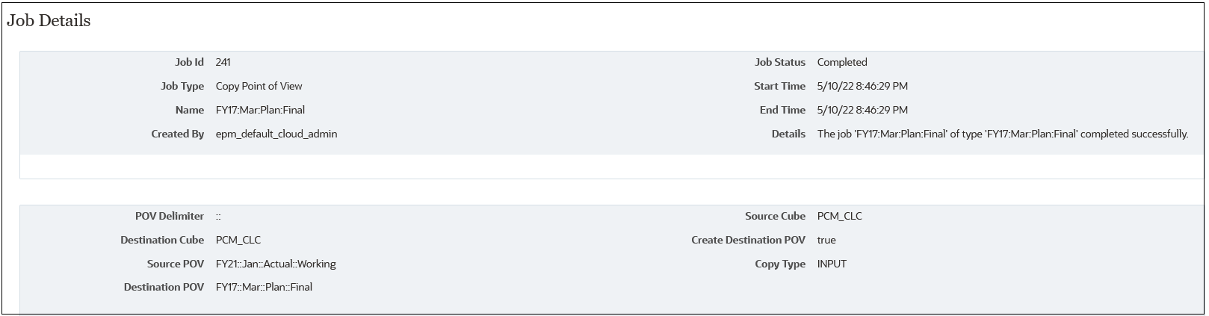Screen dimensions: 1209x316
Task: Click the Created By label
Action: 178,134
